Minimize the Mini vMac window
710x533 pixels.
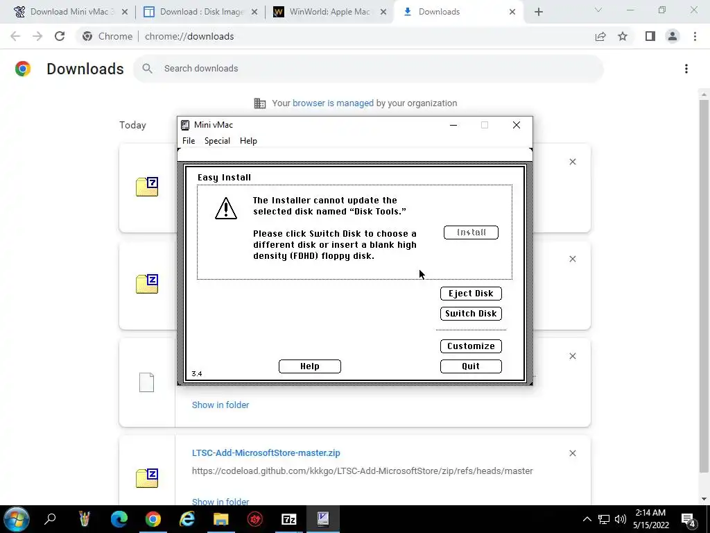(453, 125)
